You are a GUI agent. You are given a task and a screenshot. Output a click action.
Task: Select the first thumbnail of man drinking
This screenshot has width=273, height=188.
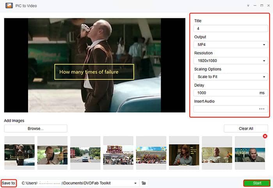[x=19, y=153]
